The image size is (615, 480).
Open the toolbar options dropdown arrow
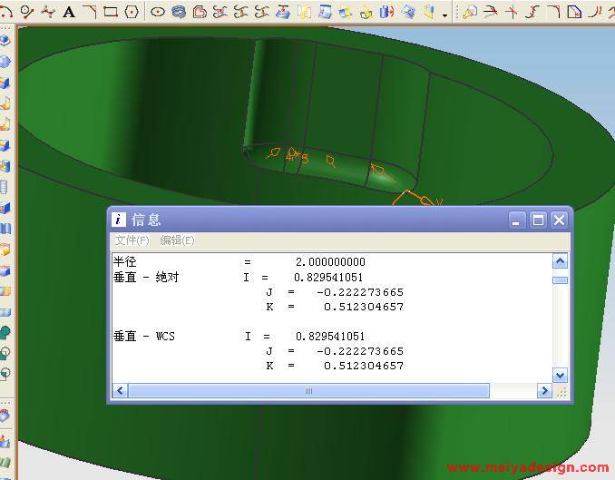[x=444, y=15]
